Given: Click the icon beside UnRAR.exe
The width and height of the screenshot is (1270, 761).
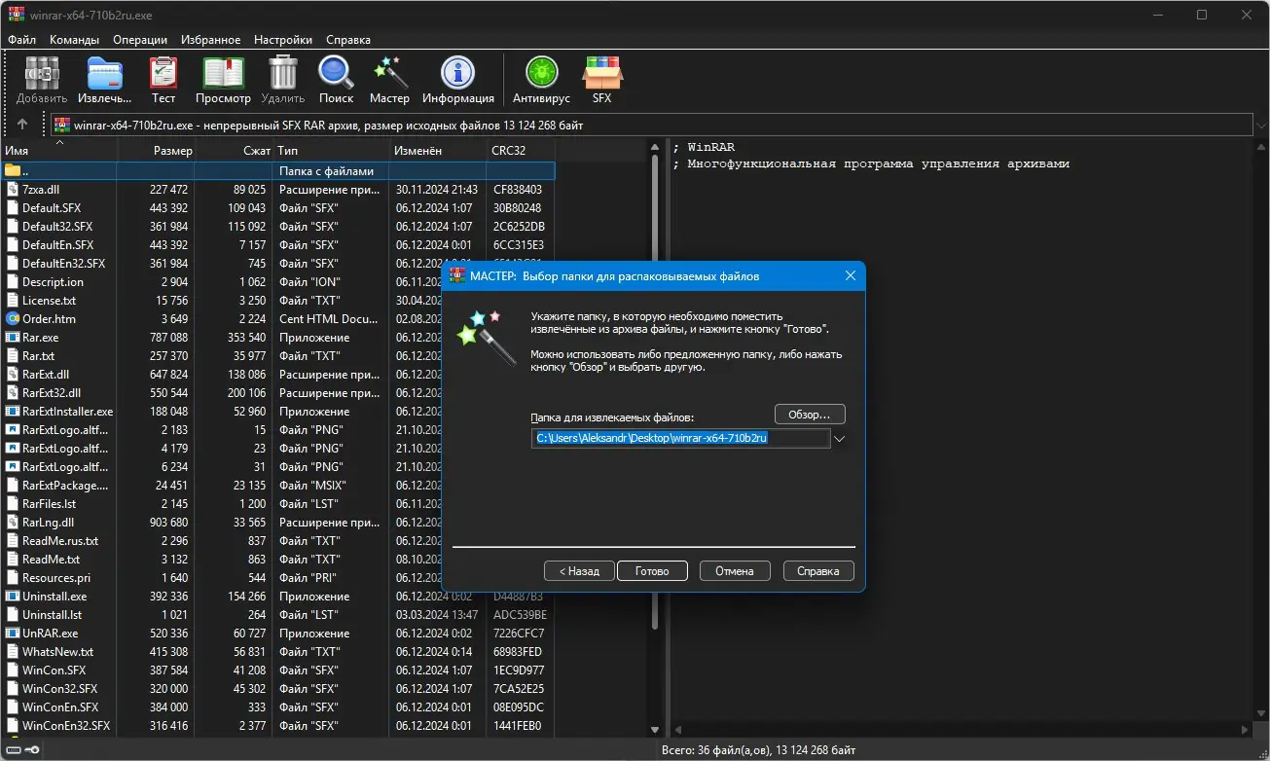Looking at the screenshot, I should point(13,634).
